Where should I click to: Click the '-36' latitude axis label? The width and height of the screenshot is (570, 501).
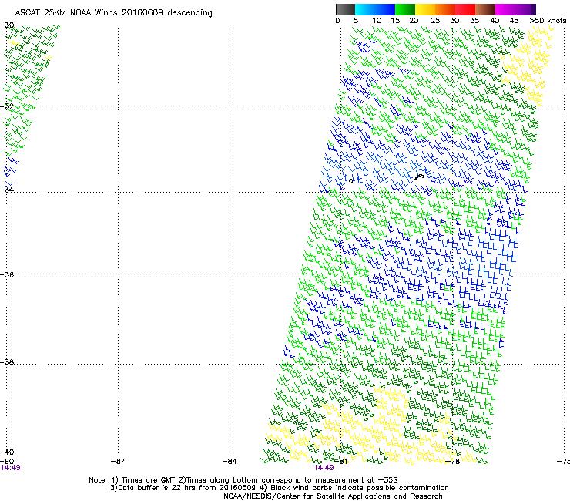coord(7,274)
